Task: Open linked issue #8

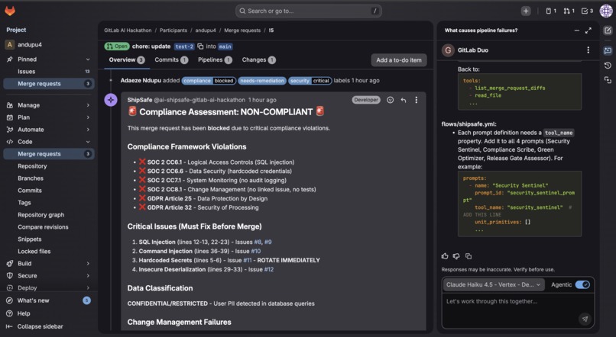Action: point(258,242)
